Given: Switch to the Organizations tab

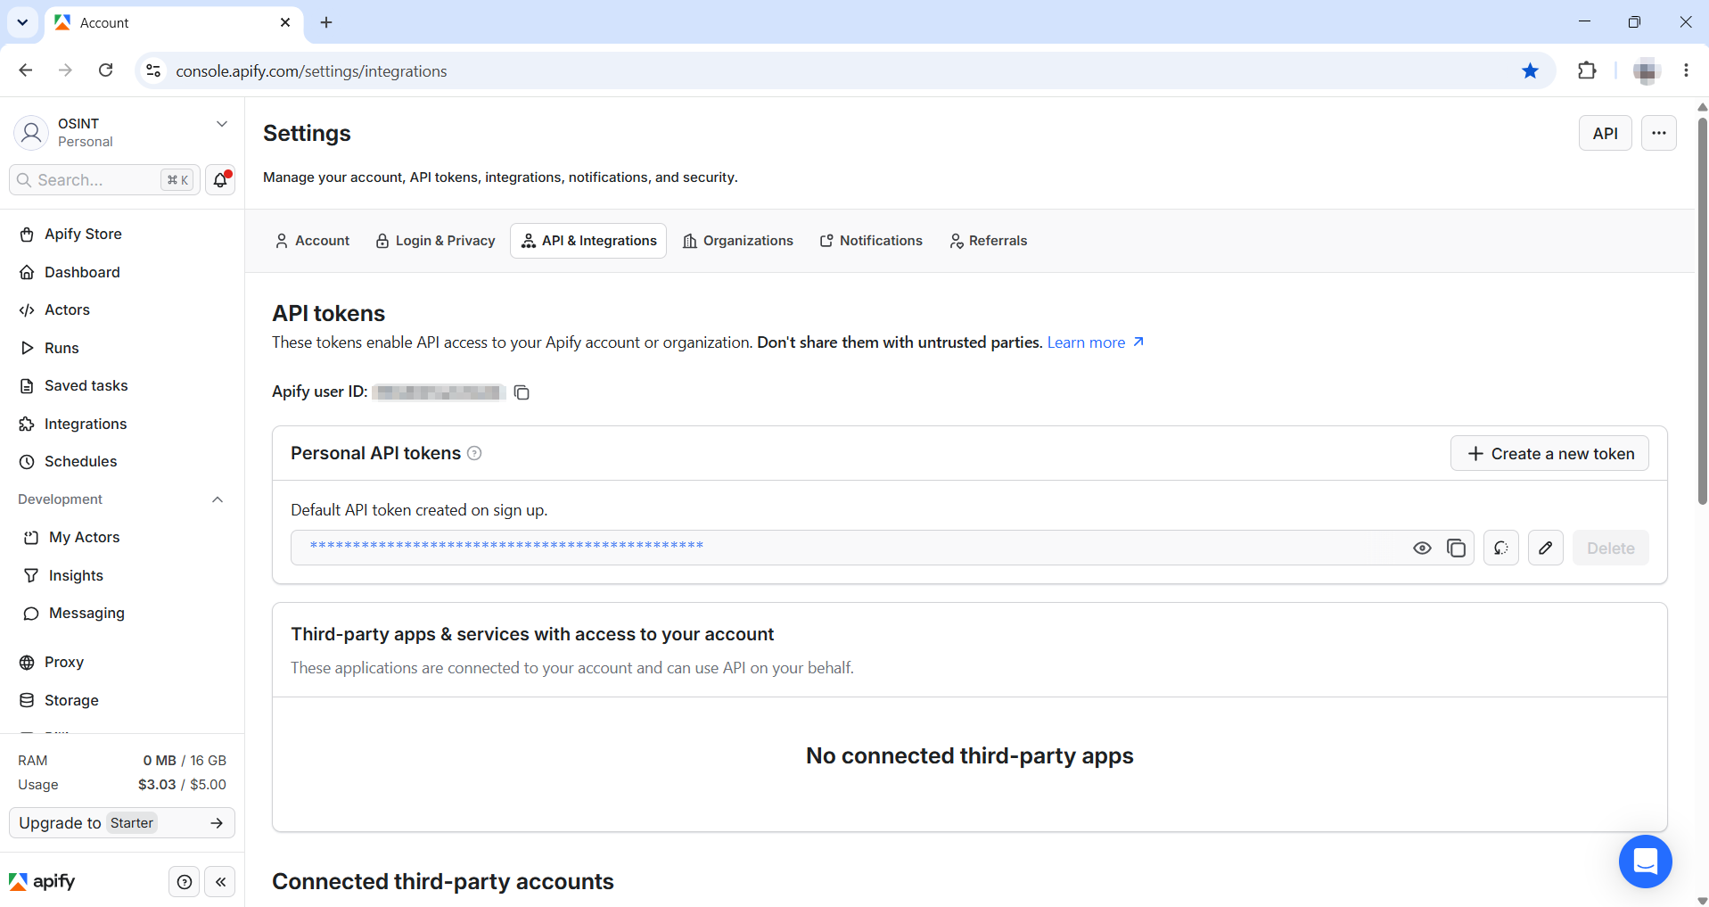Looking at the screenshot, I should tap(738, 241).
